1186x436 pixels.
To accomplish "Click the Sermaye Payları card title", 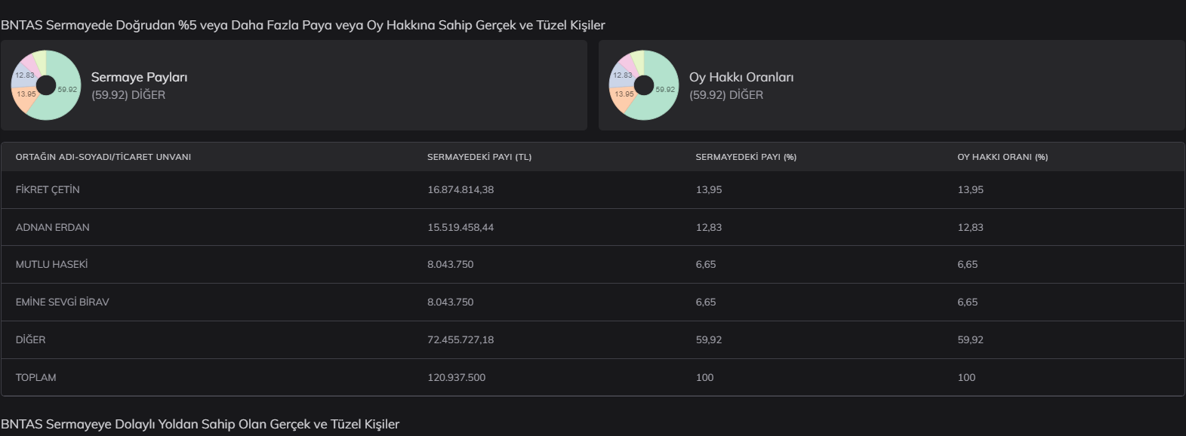I will pos(139,77).
